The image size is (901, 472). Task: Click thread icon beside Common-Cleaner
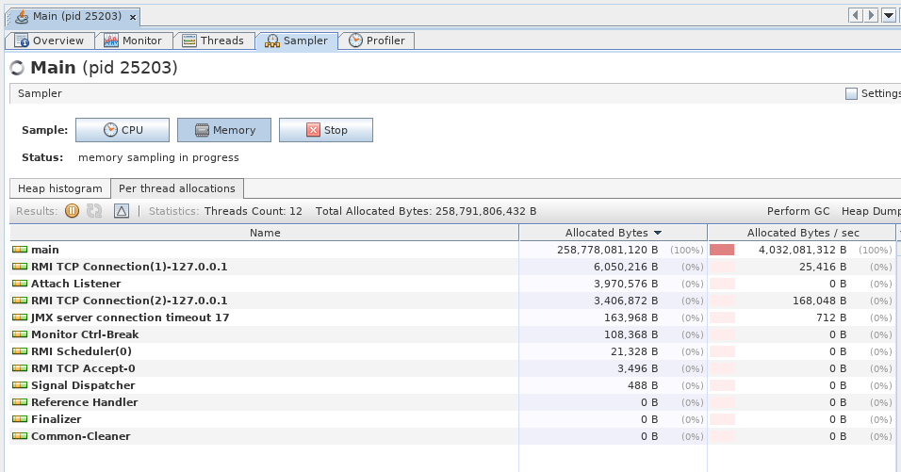pyautogui.click(x=20, y=436)
